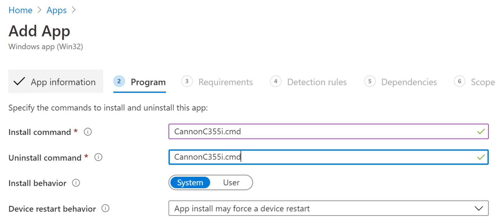Expand the breadcrumb chevron after Home
The height and width of the screenshot is (222, 500).
[x=39, y=10]
